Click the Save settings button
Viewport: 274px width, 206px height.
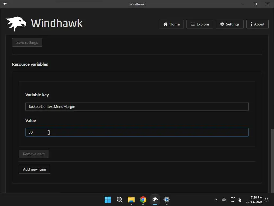pyautogui.click(x=27, y=42)
